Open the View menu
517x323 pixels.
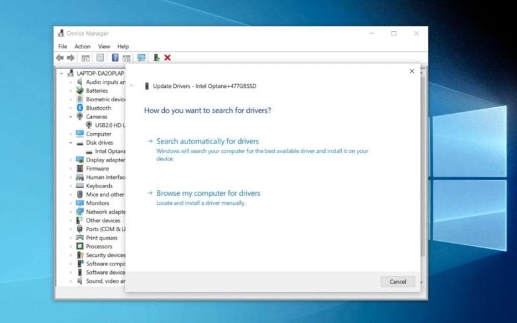(104, 47)
